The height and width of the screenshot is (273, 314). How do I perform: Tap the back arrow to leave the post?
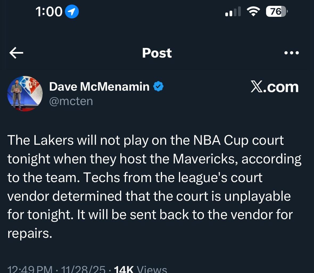pyautogui.click(x=16, y=53)
